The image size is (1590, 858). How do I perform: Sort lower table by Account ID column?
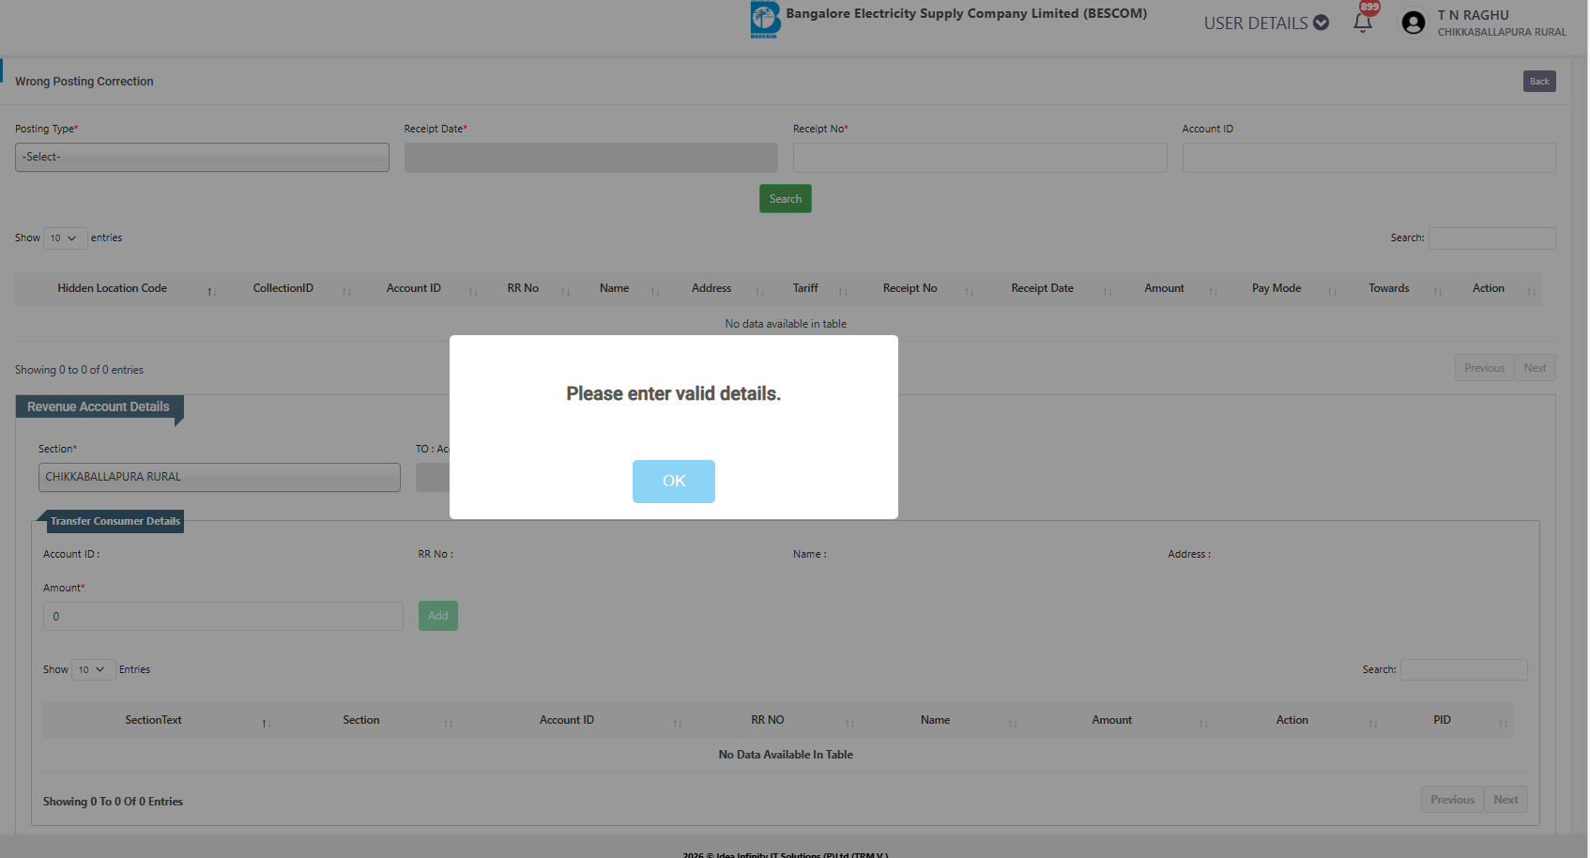[574, 721]
